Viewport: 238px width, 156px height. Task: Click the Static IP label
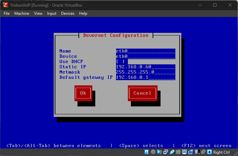coord(73,67)
